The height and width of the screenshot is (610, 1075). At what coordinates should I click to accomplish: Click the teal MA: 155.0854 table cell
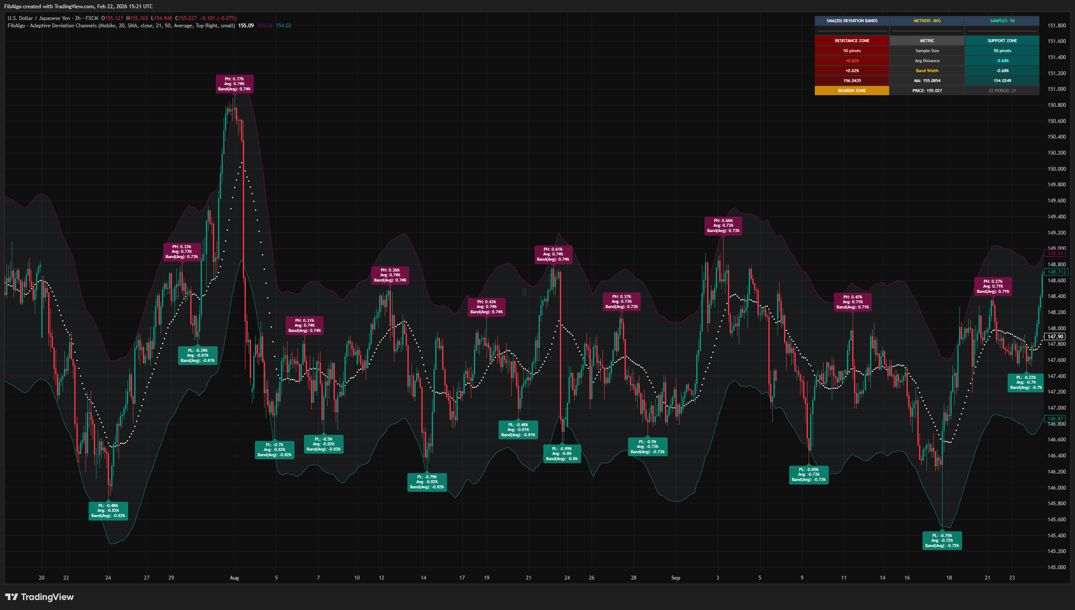click(927, 80)
